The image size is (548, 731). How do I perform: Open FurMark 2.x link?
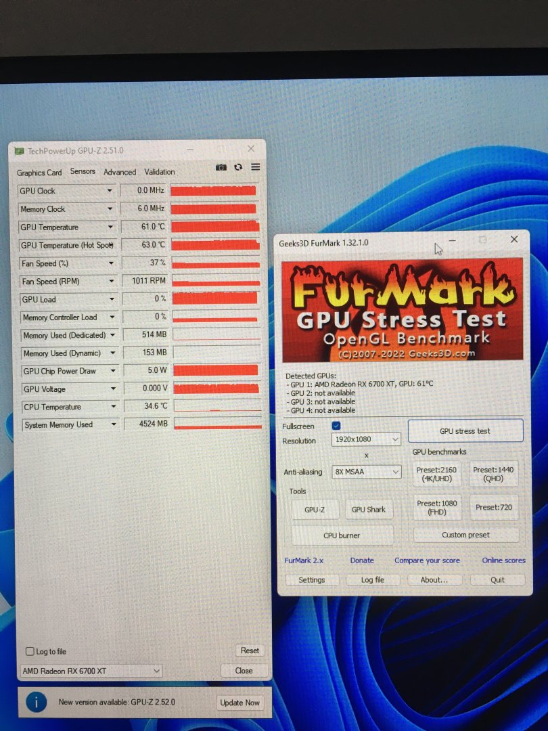[x=304, y=560]
